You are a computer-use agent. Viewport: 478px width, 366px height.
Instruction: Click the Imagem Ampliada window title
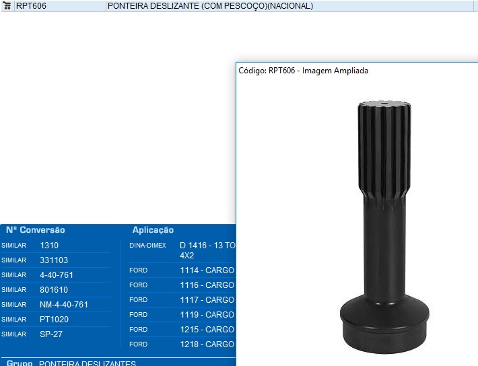tap(303, 71)
